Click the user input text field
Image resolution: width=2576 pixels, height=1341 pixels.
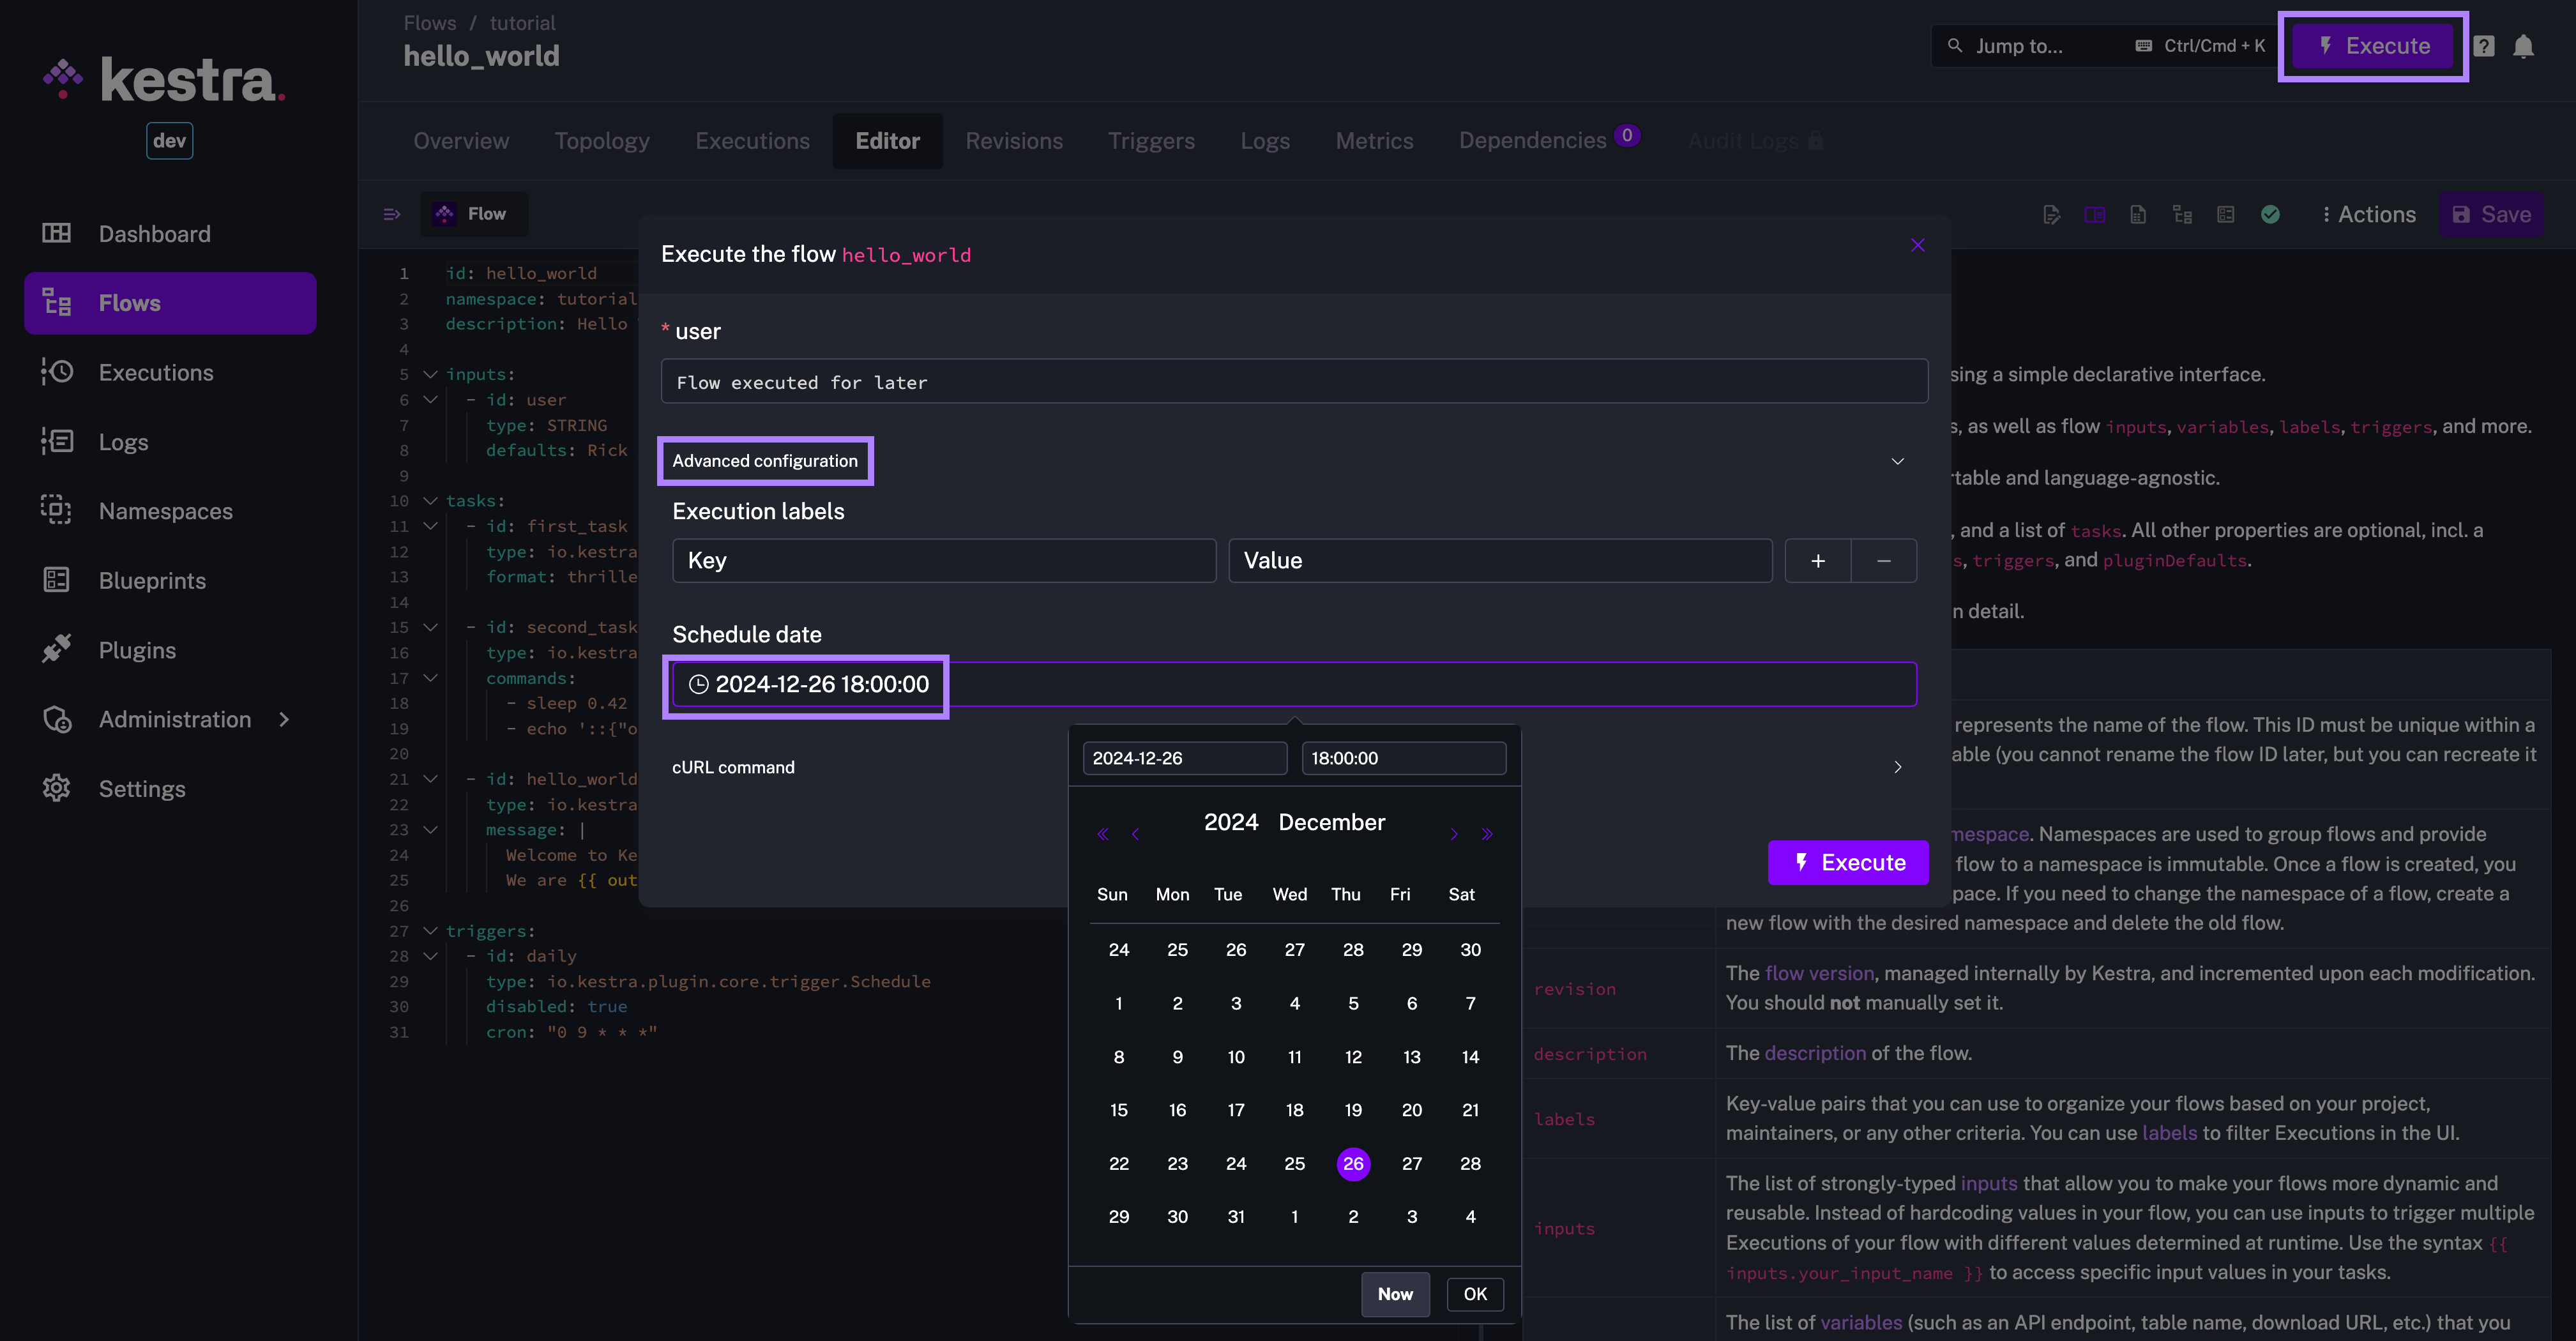1294,382
